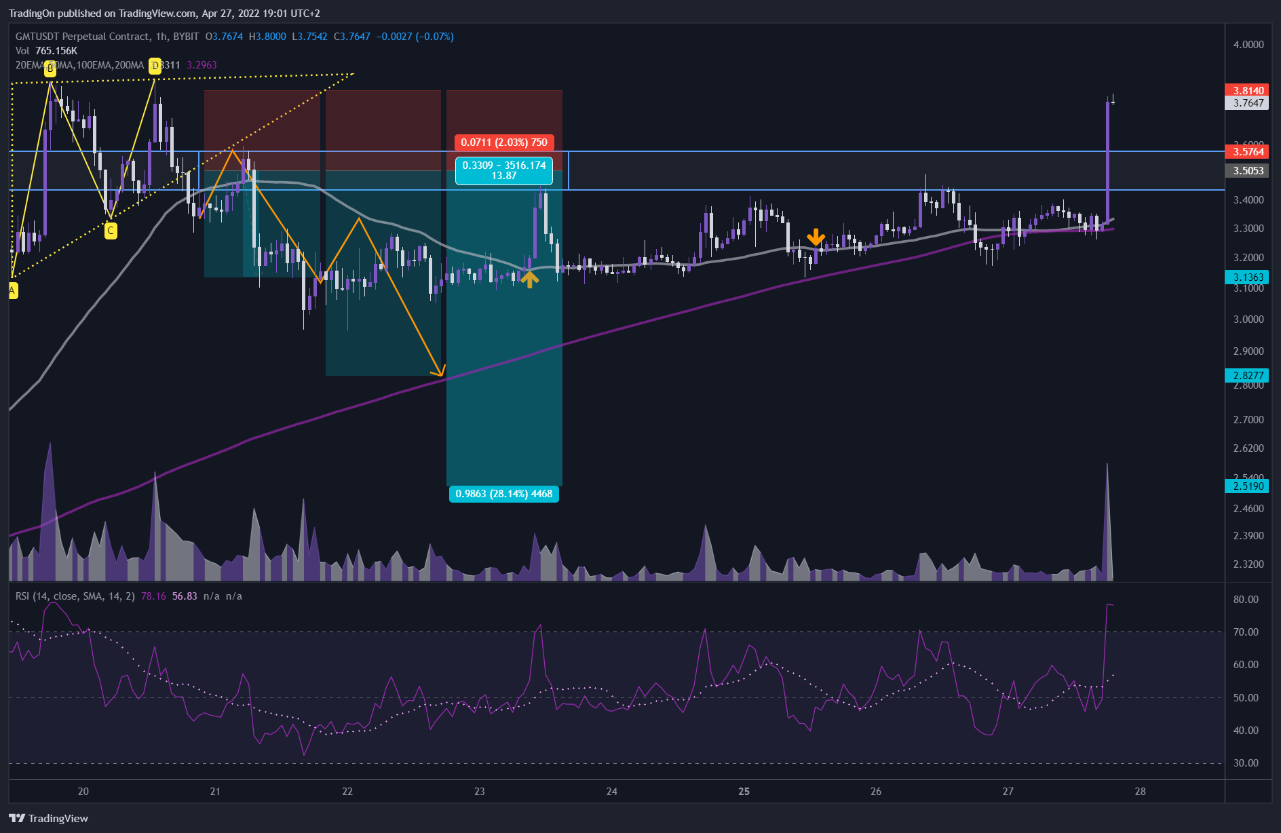
Task: Click the 2.6200 price axis label
Action: (x=1248, y=448)
